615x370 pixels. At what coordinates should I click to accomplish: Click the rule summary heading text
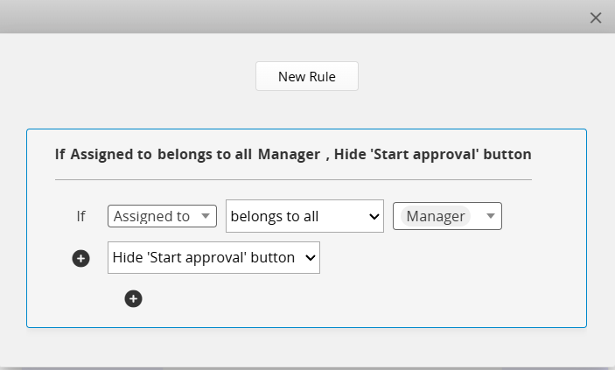point(293,154)
